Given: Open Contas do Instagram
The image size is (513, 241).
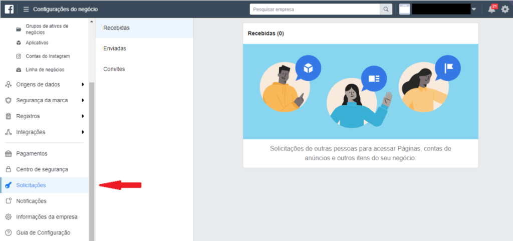Looking at the screenshot, I should coord(48,56).
